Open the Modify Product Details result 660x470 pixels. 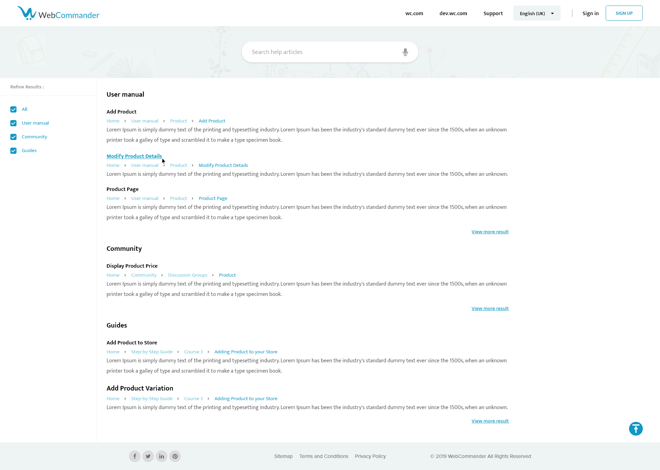tap(134, 156)
